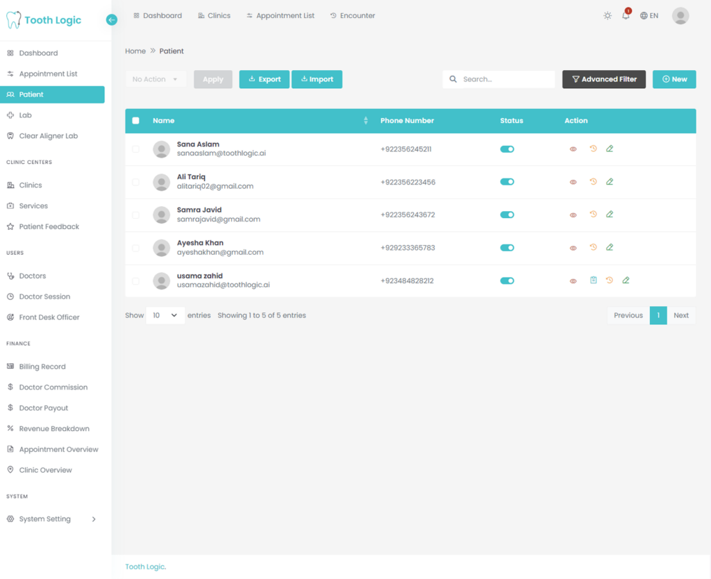This screenshot has height=579, width=711.
Task: Focus the Search input field
Action: [x=499, y=79]
